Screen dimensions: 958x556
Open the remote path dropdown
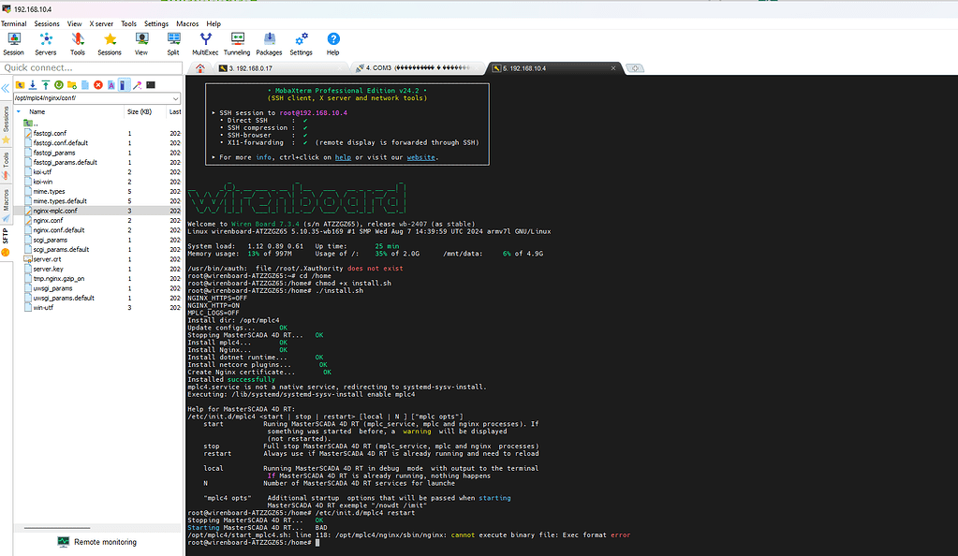pos(176,97)
